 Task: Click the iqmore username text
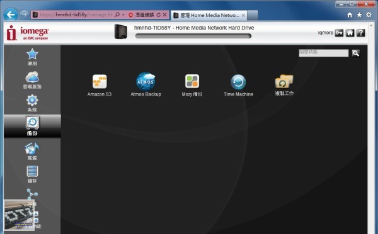pyautogui.click(x=326, y=33)
